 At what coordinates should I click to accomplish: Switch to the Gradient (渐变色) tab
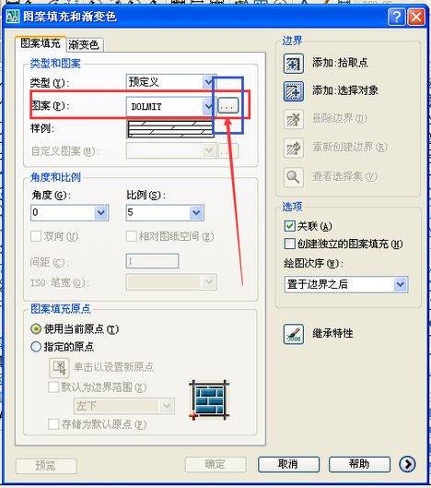point(84,45)
